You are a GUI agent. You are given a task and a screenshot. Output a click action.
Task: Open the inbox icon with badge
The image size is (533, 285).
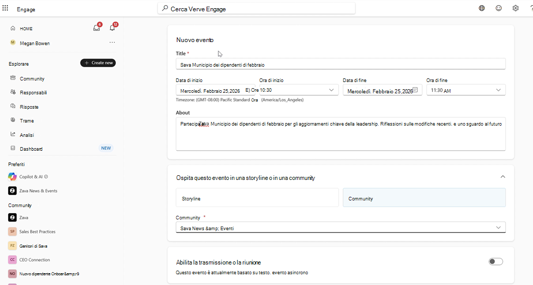pyautogui.click(x=97, y=28)
